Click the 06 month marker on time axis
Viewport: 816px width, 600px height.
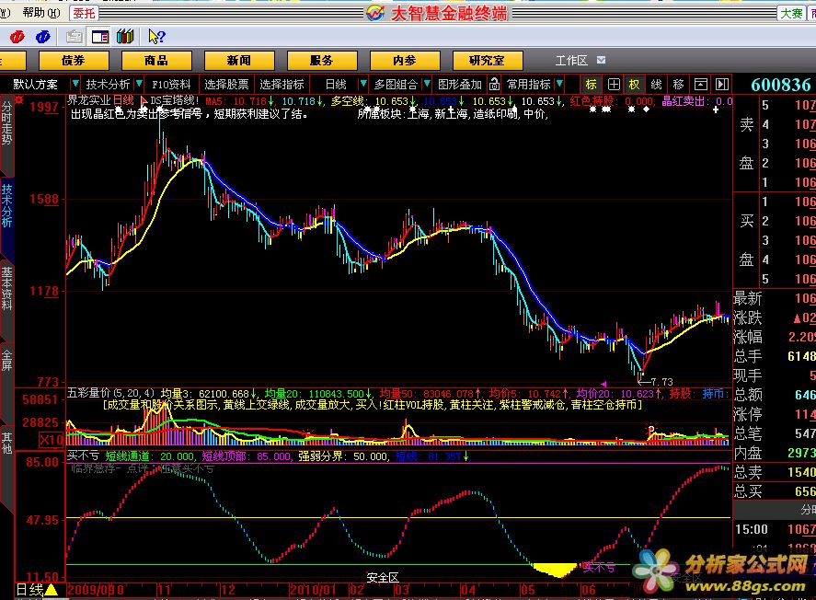point(588,590)
